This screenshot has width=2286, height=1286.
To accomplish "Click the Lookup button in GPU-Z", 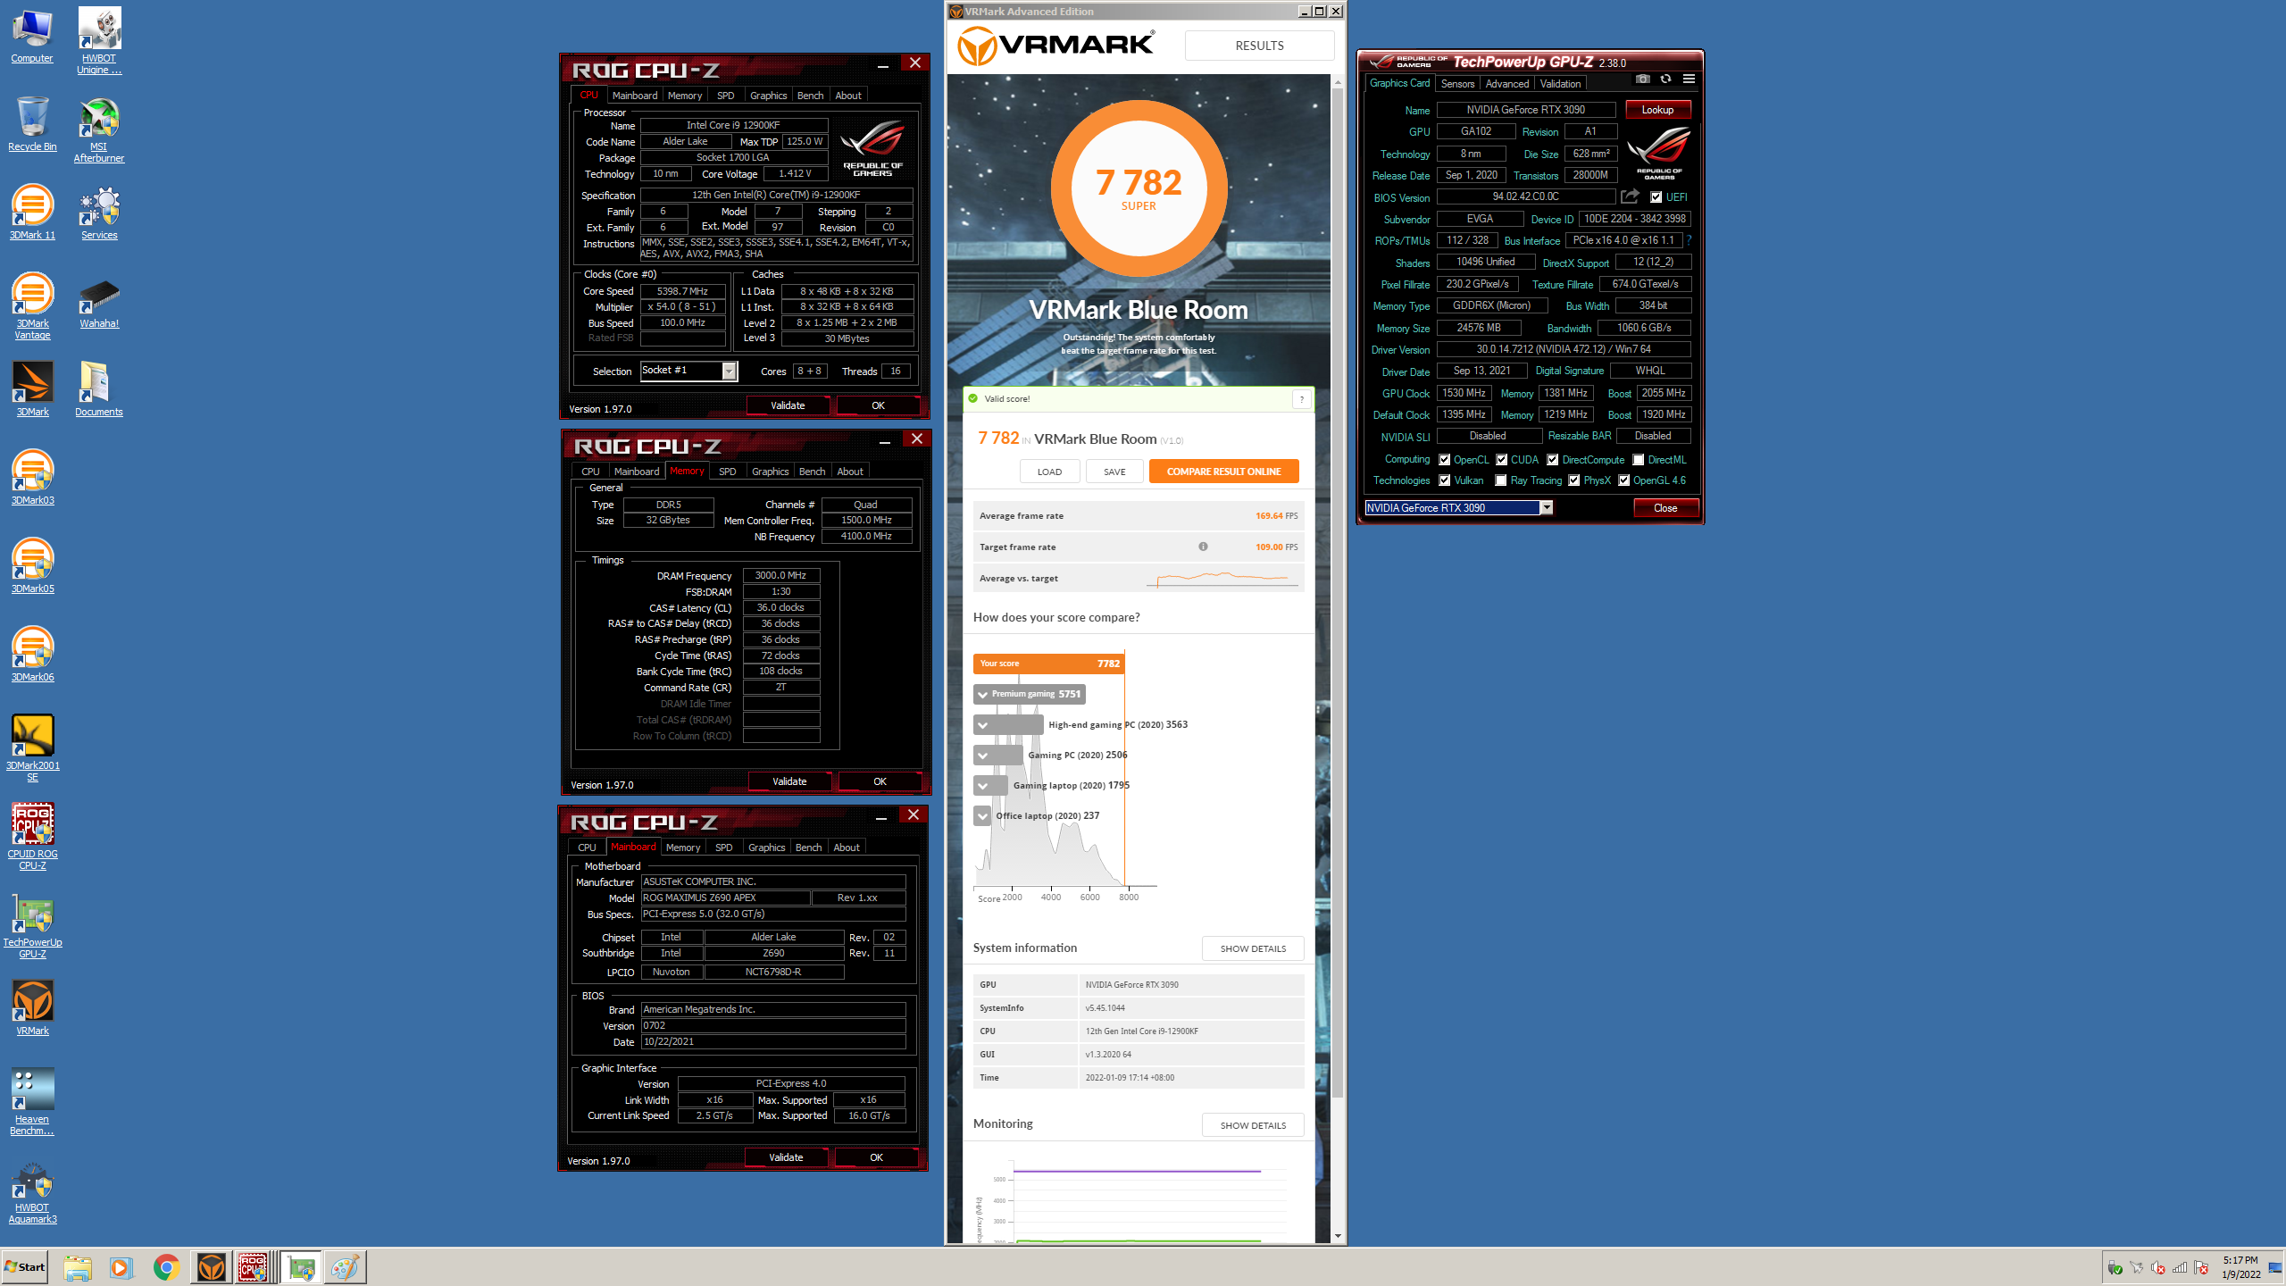I will tap(1657, 110).
